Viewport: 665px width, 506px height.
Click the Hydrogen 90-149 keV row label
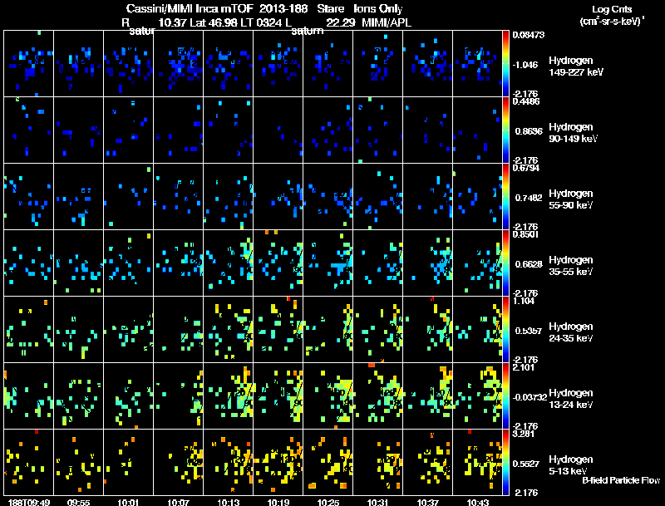click(x=573, y=133)
